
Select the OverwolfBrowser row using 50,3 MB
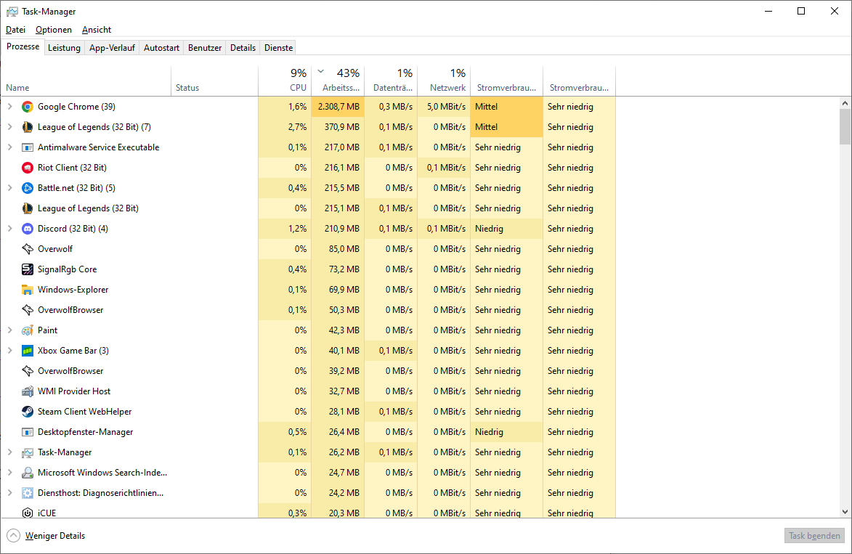(308, 310)
